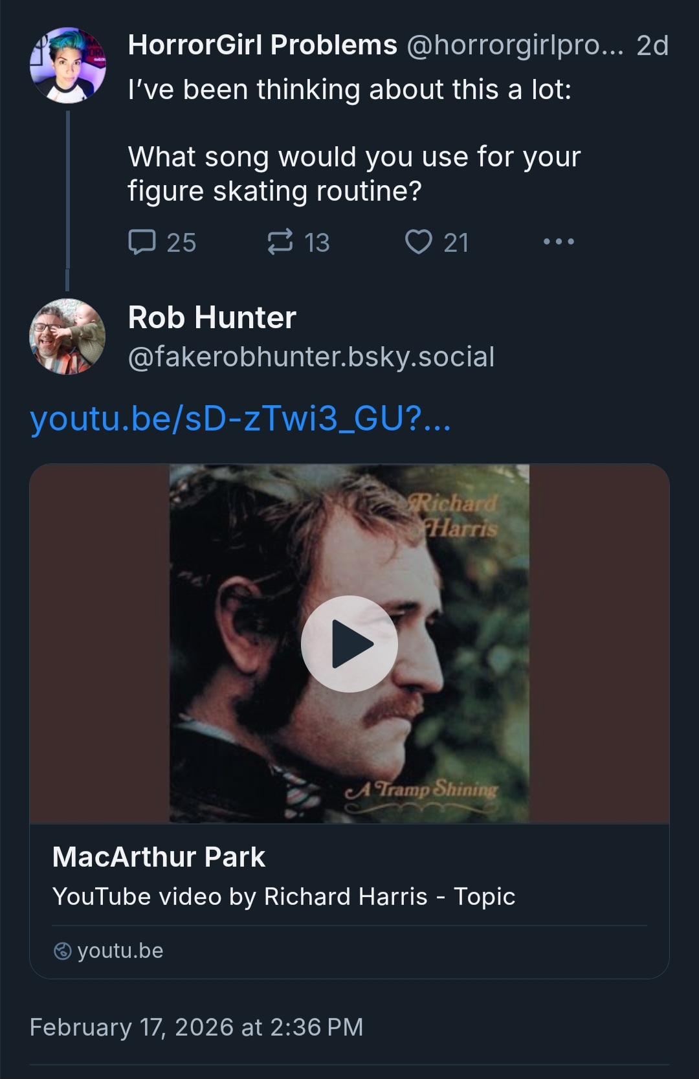Click the 2d post timestamp
The width and height of the screenshot is (699, 1079).
click(652, 45)
